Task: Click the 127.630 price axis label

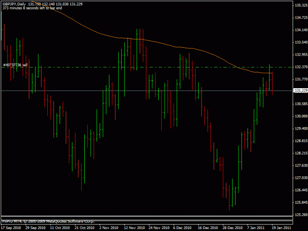Action: [x=301, y=165]
